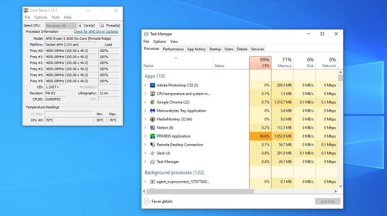Click the Slack app icon

tap(153, 153)
